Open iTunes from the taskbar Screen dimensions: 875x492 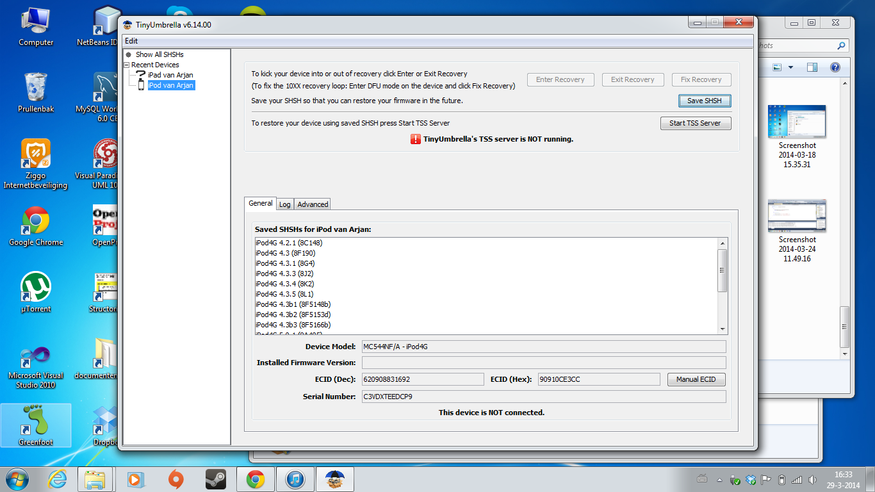(295, 479)
